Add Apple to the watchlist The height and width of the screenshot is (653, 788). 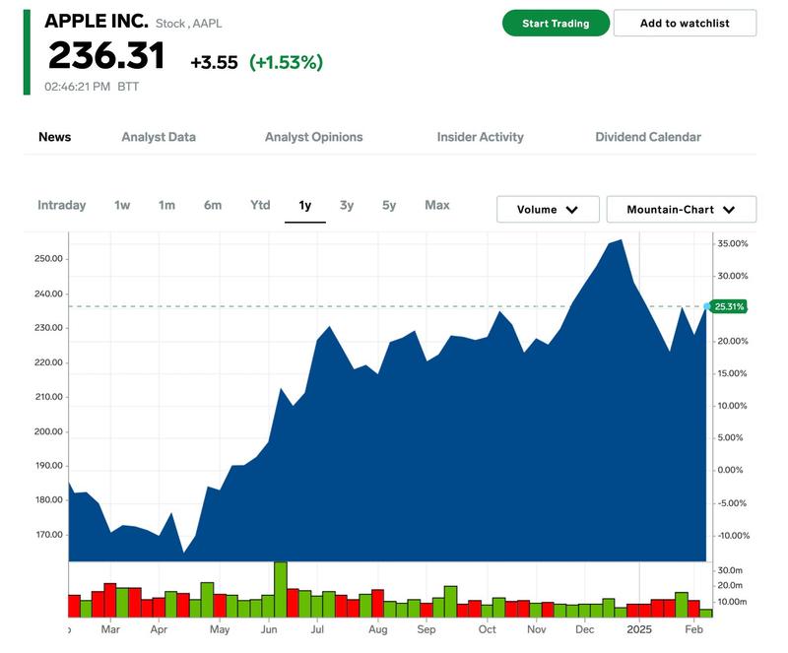(x=685, y=23)
